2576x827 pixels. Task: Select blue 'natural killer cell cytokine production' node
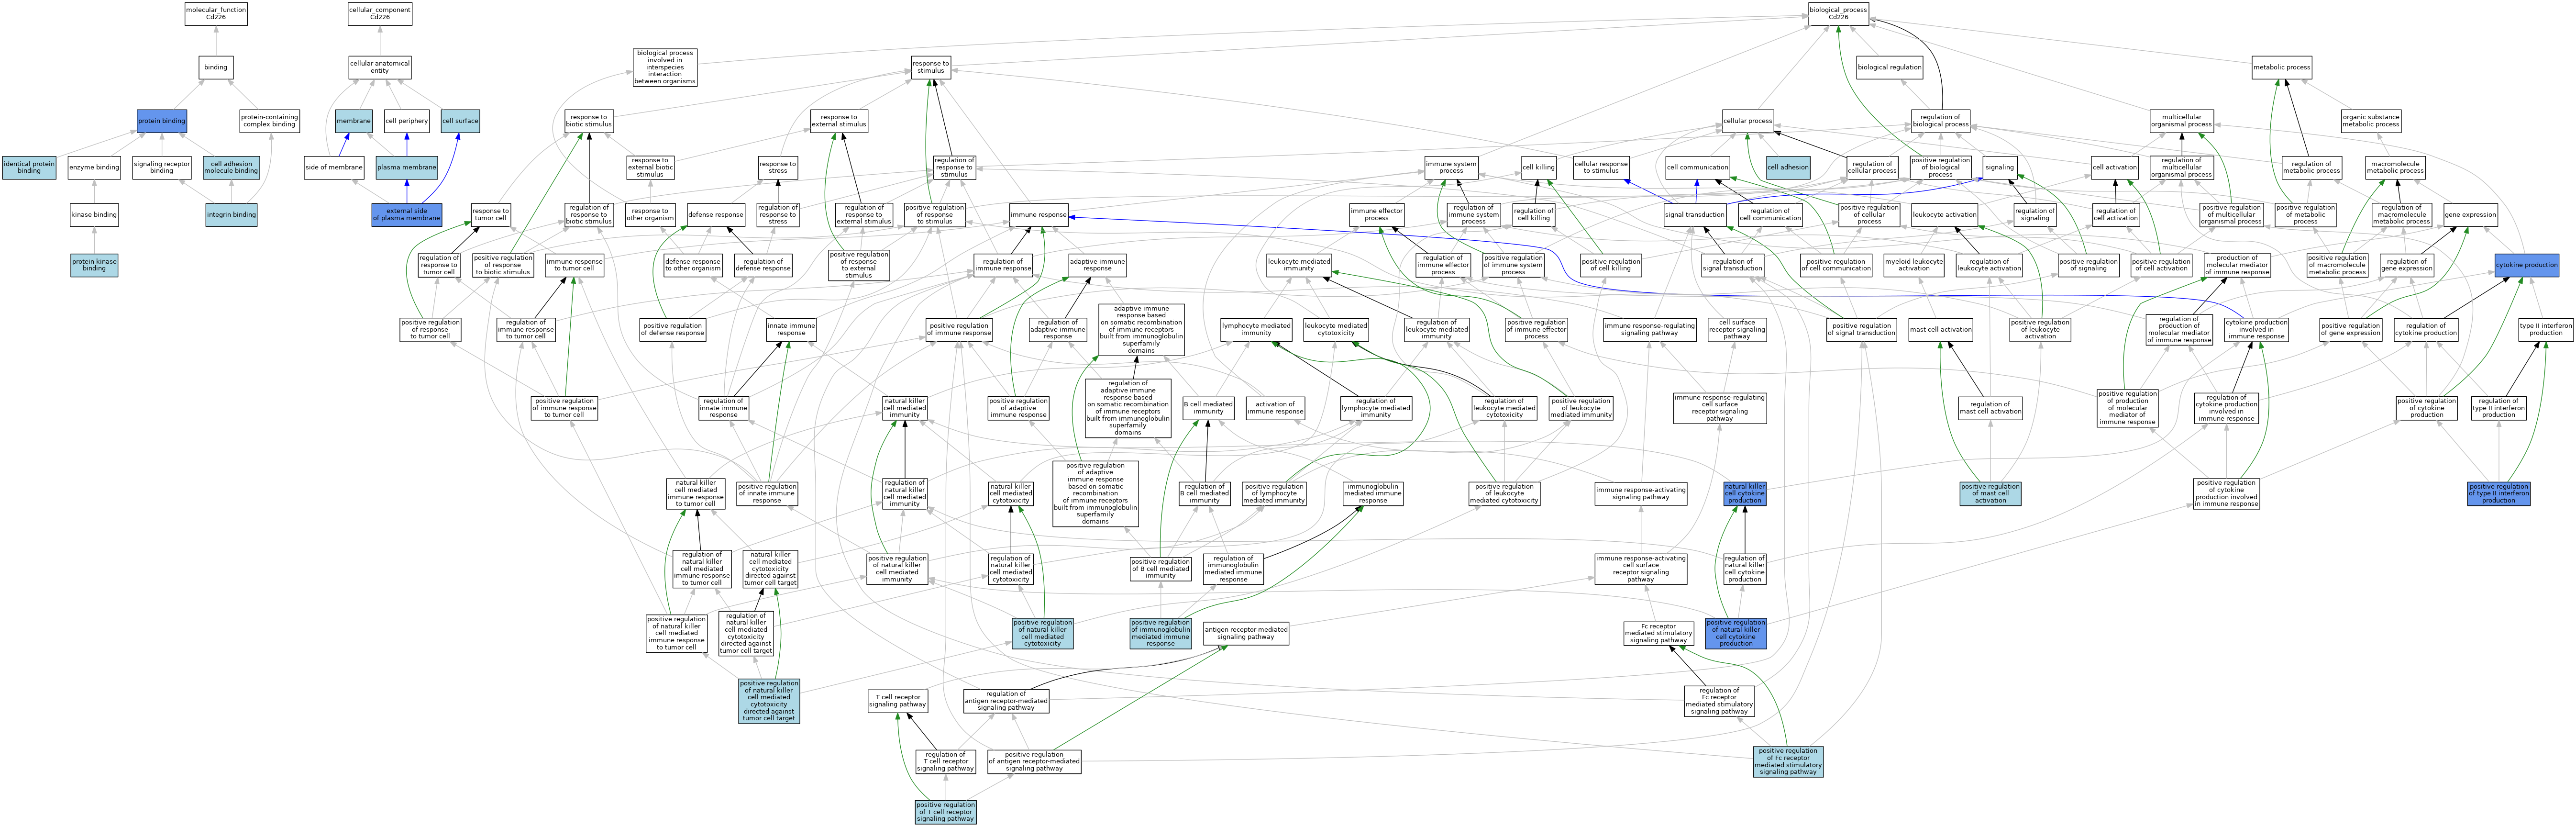pos(1745,493)
